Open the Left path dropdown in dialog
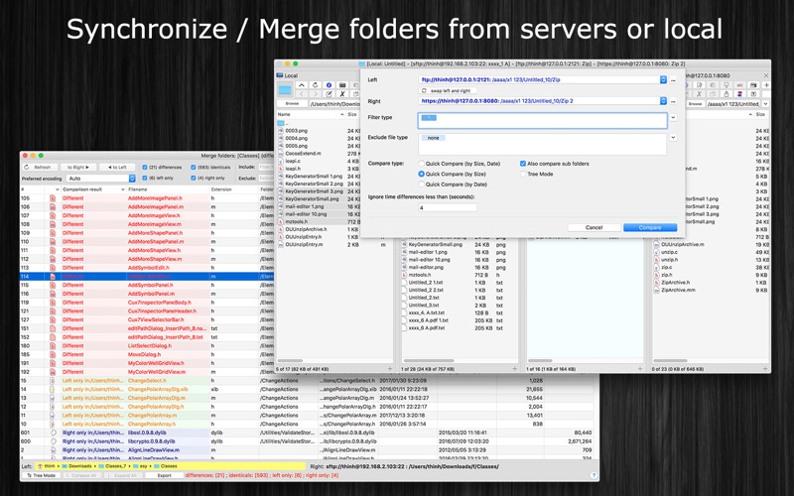Image resolution: width=794 pixels, height=496 pixels. point(663,80)
